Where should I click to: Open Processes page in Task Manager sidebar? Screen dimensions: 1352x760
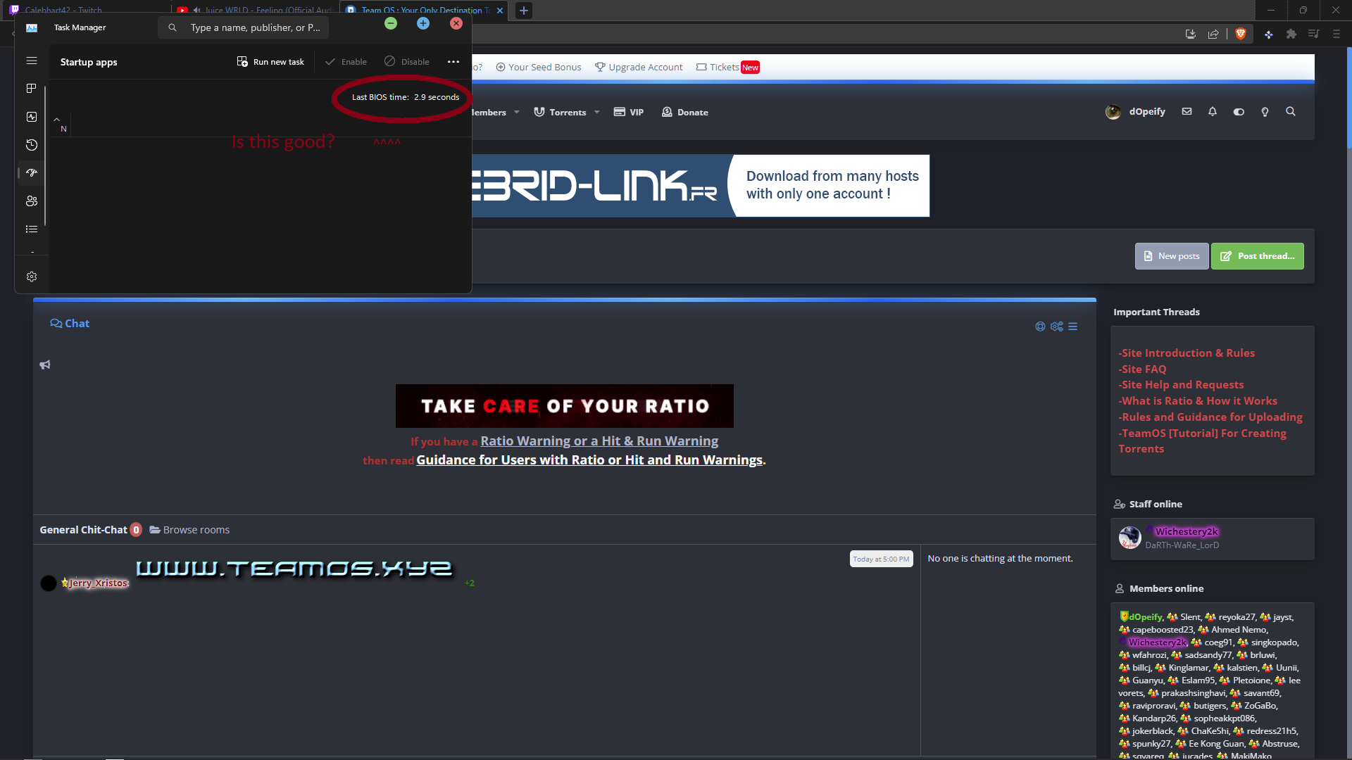click(32, 89)
